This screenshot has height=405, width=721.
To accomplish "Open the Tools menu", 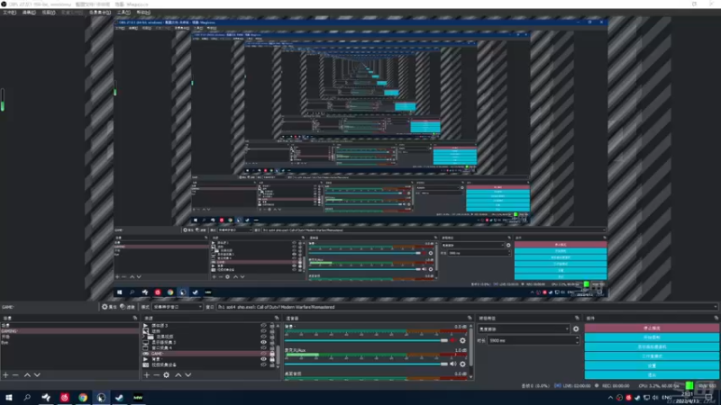I will 123,13.
